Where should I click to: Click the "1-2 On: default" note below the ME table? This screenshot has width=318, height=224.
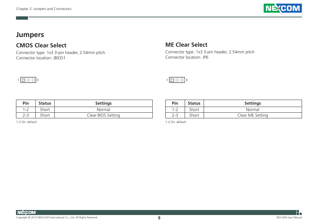click(x=176, y=122)
